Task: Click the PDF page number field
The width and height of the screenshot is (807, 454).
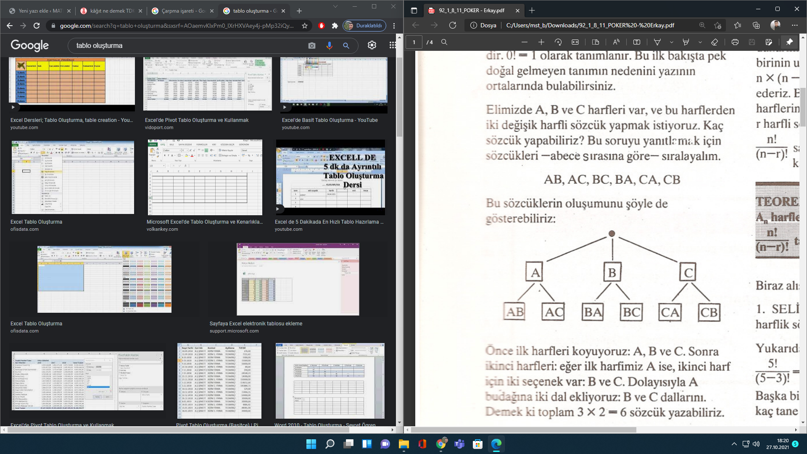Action: [x=414, y=42]
